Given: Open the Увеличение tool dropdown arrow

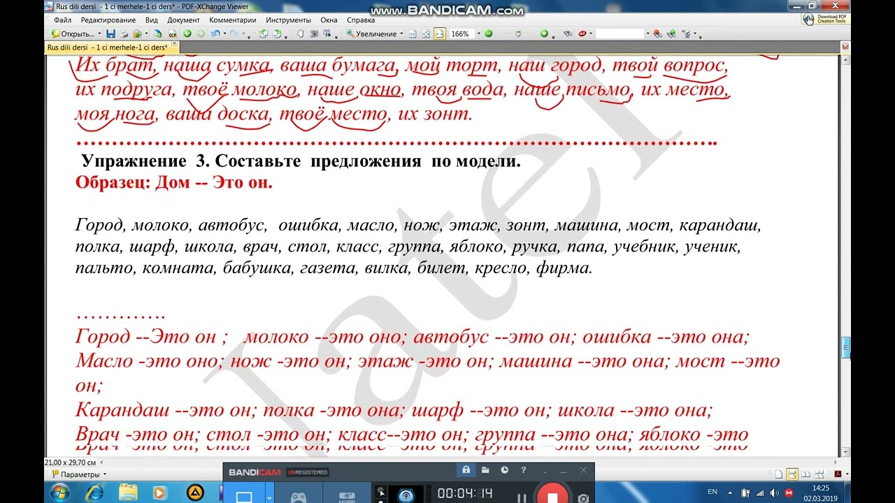Looking at the screenshot, I should (401, 34).
